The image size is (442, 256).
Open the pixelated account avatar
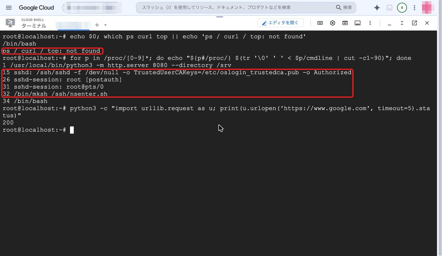pyautogui.click(x=428, y=7)
